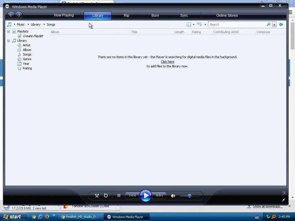This screenshot has width=295, height=221.
Task: Click the Previous track button
Action: [132, 196]
